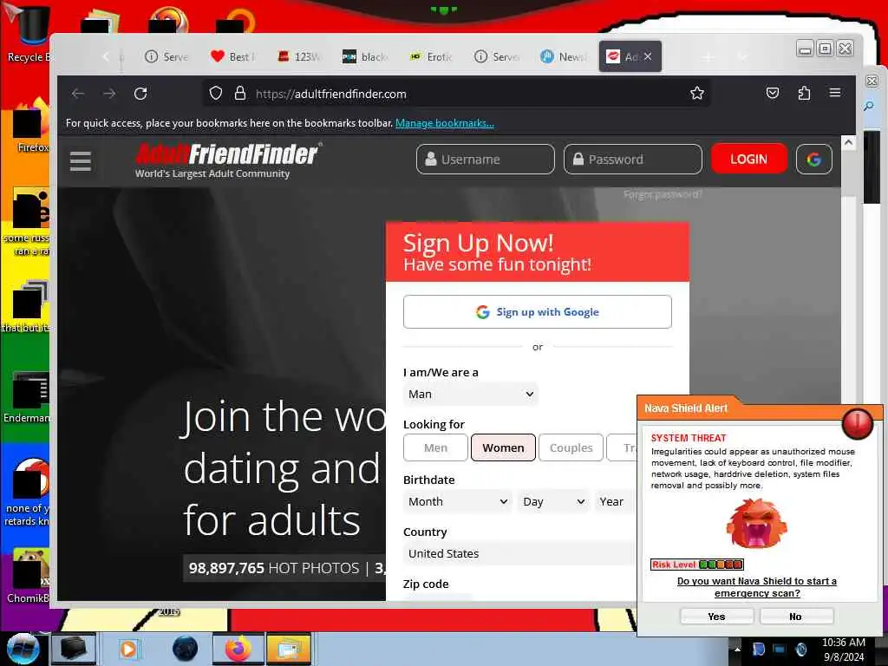Click the red LOGIN button
This screenshot has width=888, height=666.
tap(748, 160)
